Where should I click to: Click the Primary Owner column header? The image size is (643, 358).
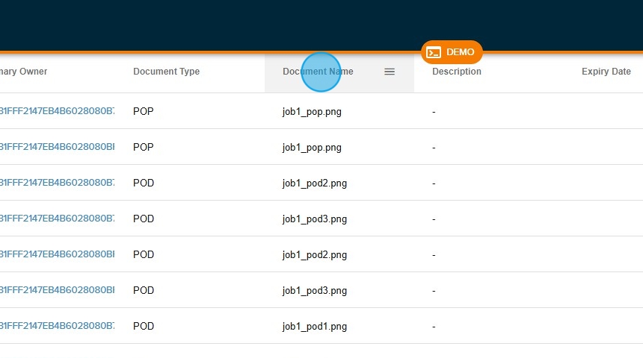(x=24, y=72)
